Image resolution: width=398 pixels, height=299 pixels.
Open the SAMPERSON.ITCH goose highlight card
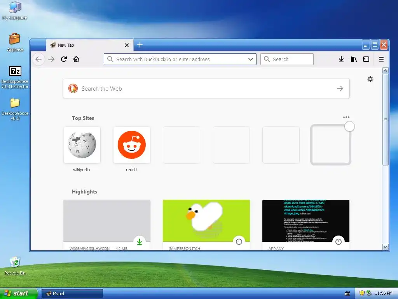[206, 225]
